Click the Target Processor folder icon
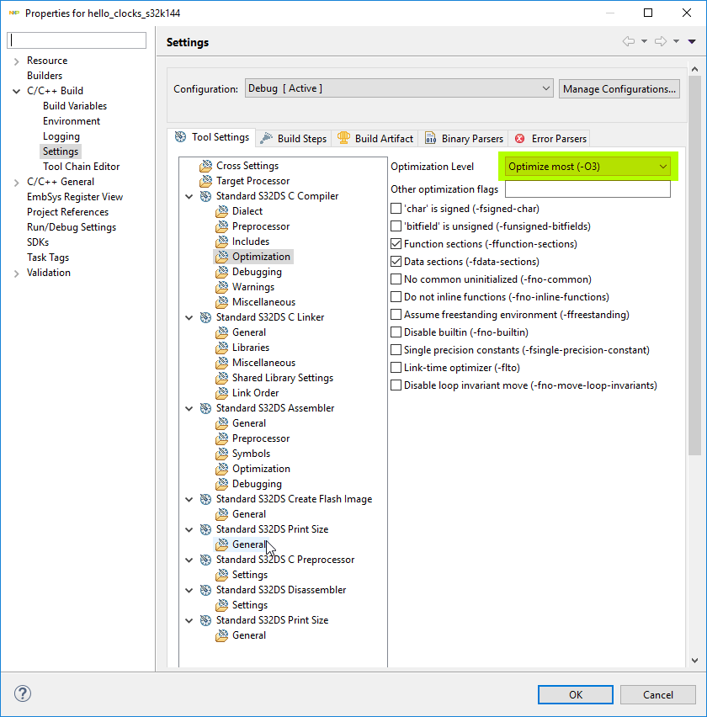707x717 pixels. point(206,181)
